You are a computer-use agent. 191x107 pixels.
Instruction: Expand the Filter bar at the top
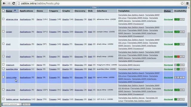[94, 7]
